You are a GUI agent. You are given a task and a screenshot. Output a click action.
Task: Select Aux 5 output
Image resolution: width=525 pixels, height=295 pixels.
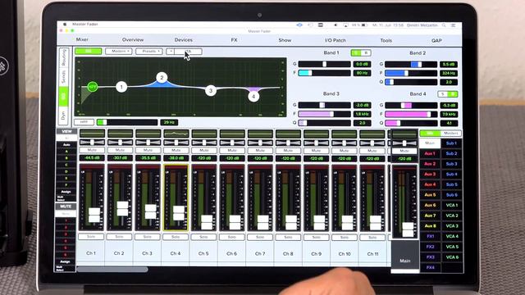tap(430, 195)
